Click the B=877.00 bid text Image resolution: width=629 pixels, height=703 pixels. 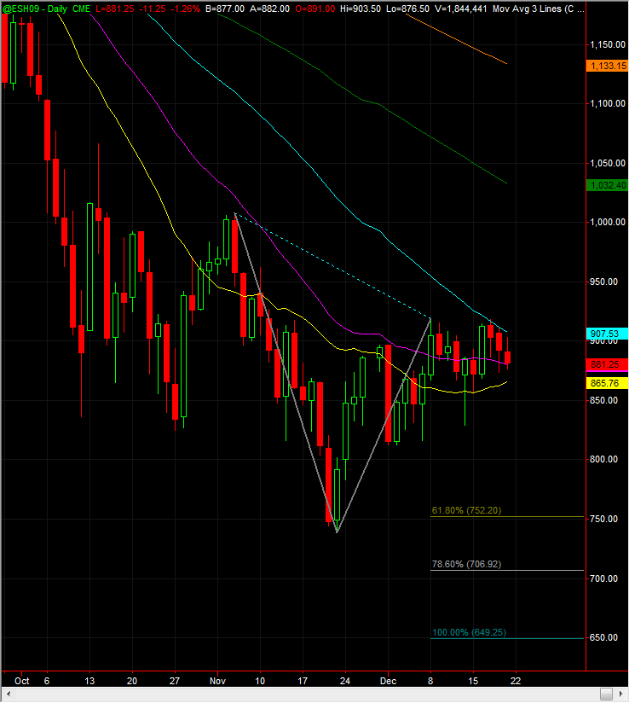click(225, 9)
